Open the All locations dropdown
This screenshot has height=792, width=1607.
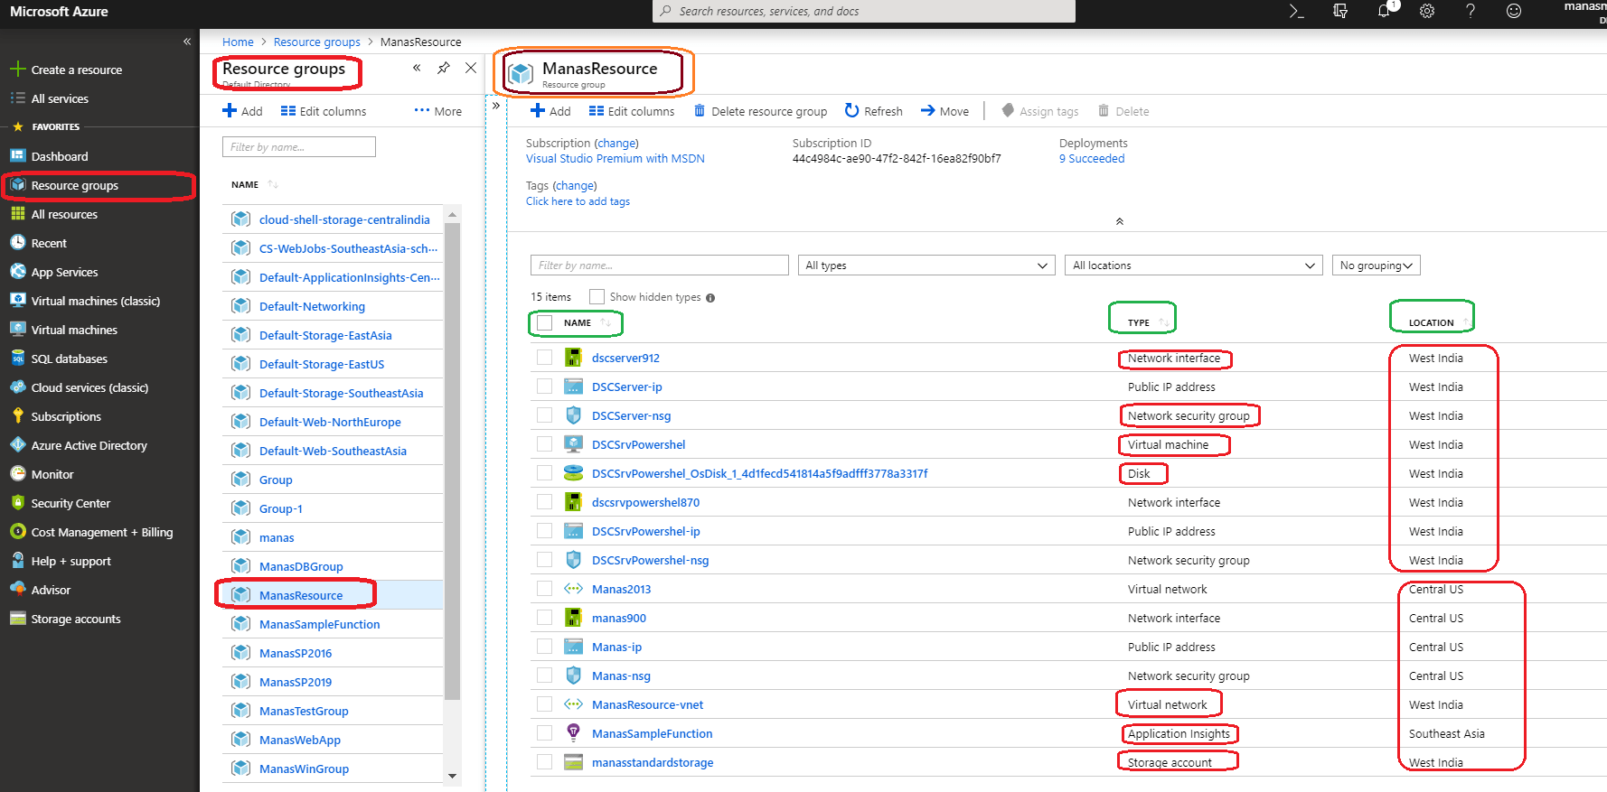[1193, 265]
